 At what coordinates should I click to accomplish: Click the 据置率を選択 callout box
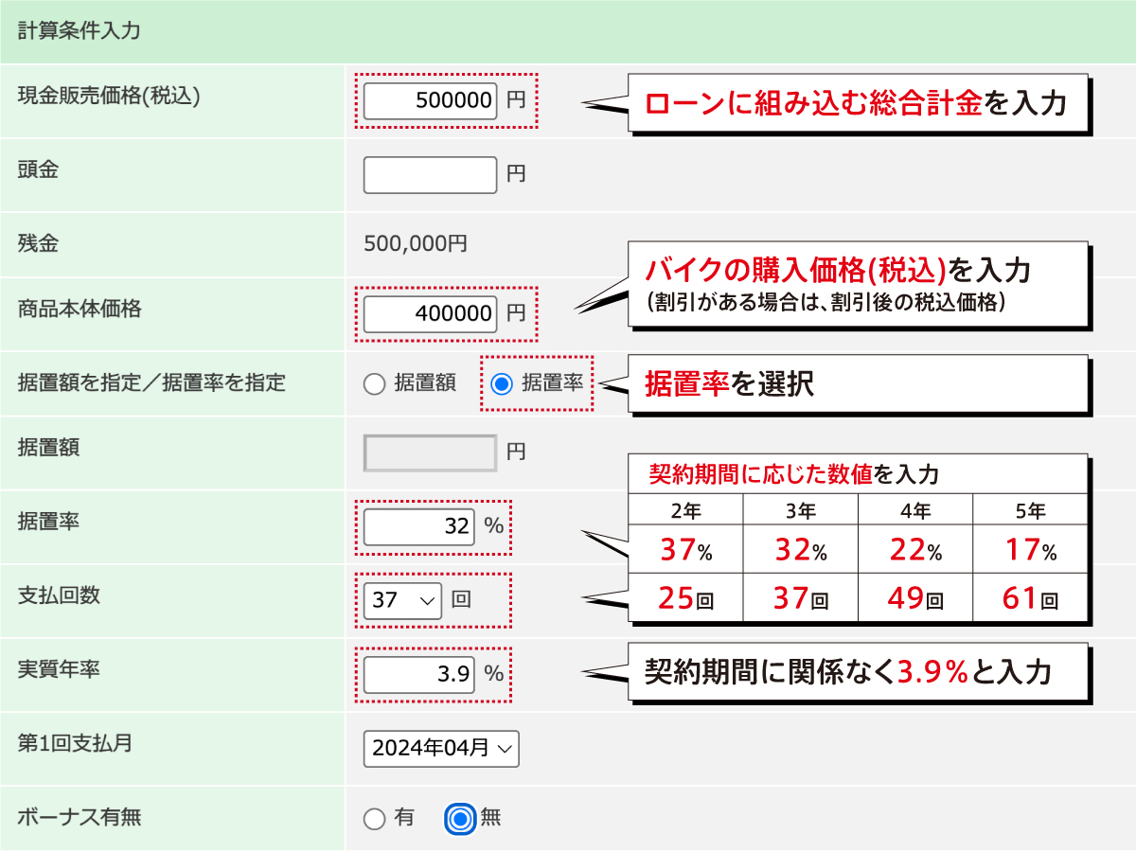coord(858,384)
